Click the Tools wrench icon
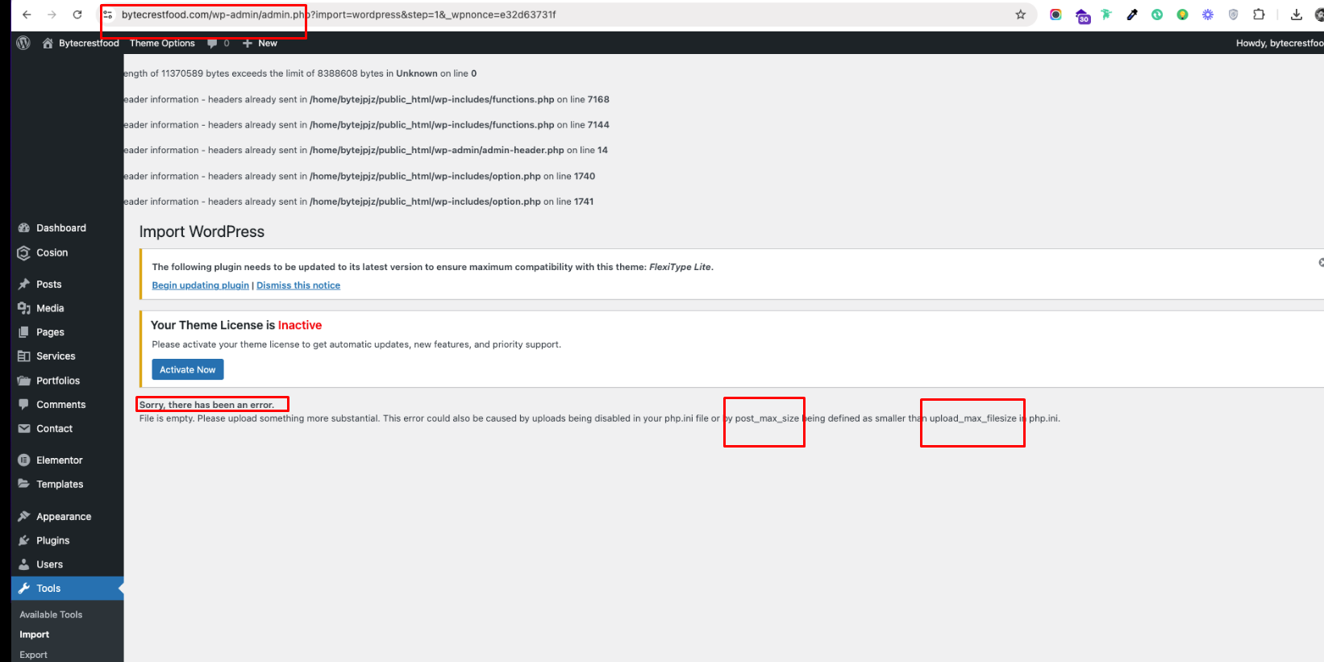This screenshot has width=1324, height=662. pos(24,589)
